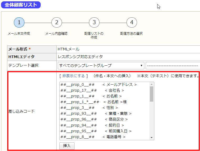Select ##__prop_0__## メールアドレス row

point(104,85)
